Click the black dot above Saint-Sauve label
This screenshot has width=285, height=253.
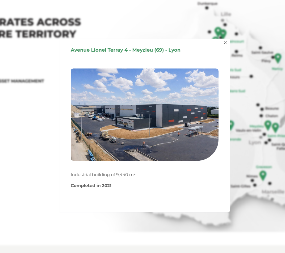tap(261, 48)
